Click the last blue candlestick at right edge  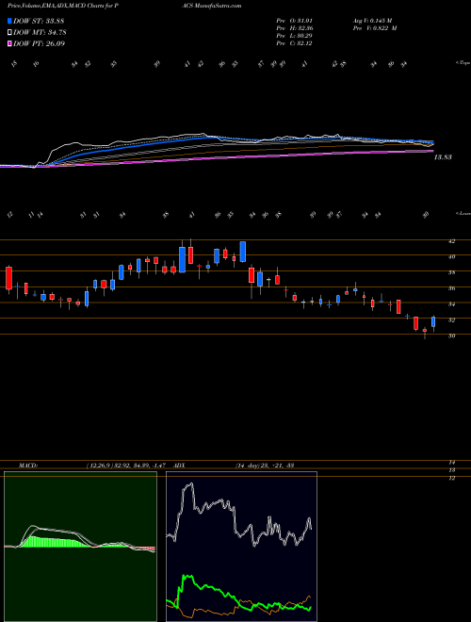433,321
